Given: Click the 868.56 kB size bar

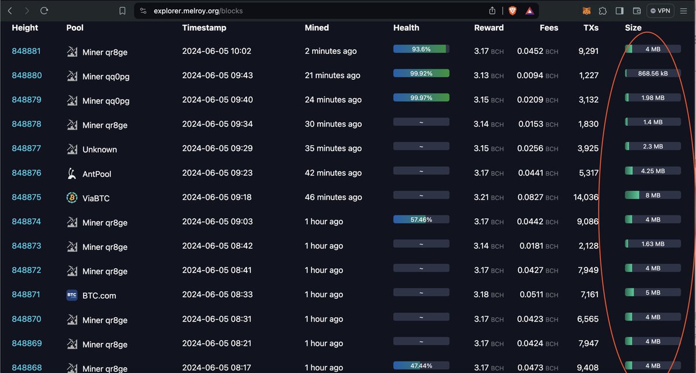Looking at the screenshot, I should pos(652,74).
